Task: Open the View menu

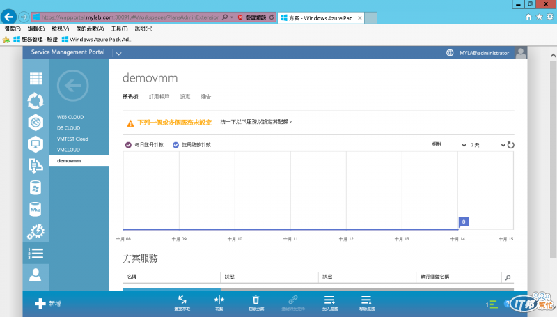Action: coord(60,29)
